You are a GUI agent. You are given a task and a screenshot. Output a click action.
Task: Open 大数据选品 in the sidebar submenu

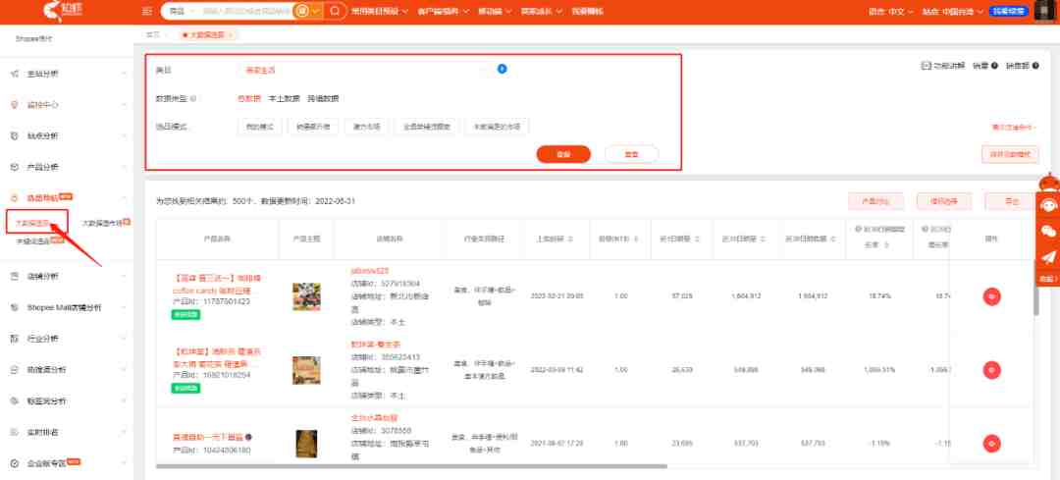[x=32, y=223]
